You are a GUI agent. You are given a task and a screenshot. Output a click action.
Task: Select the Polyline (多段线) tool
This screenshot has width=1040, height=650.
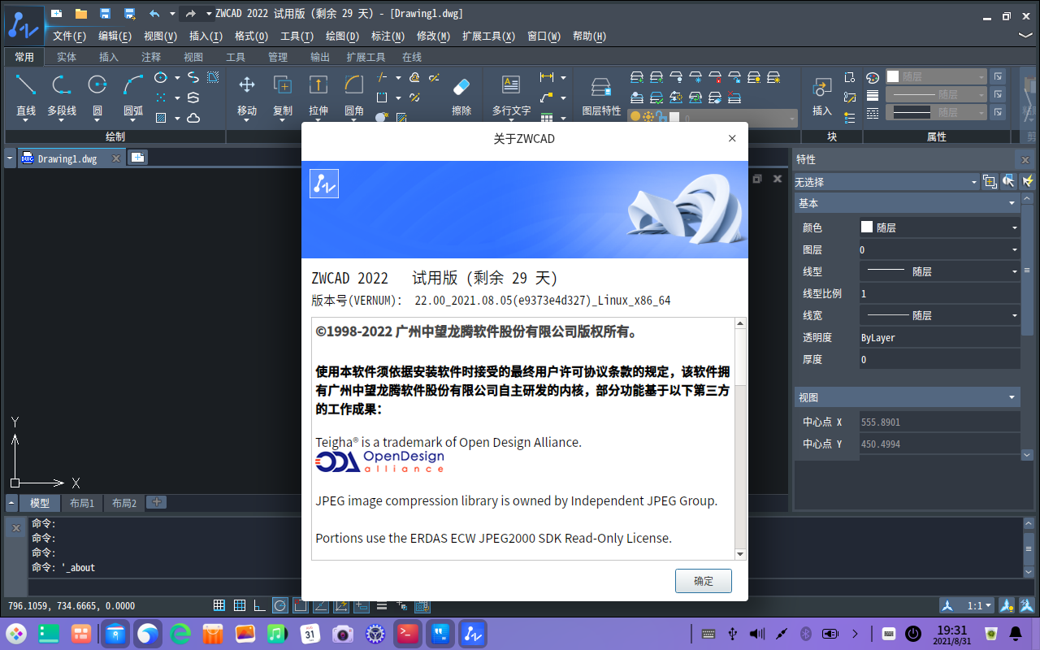click(62, 96)
